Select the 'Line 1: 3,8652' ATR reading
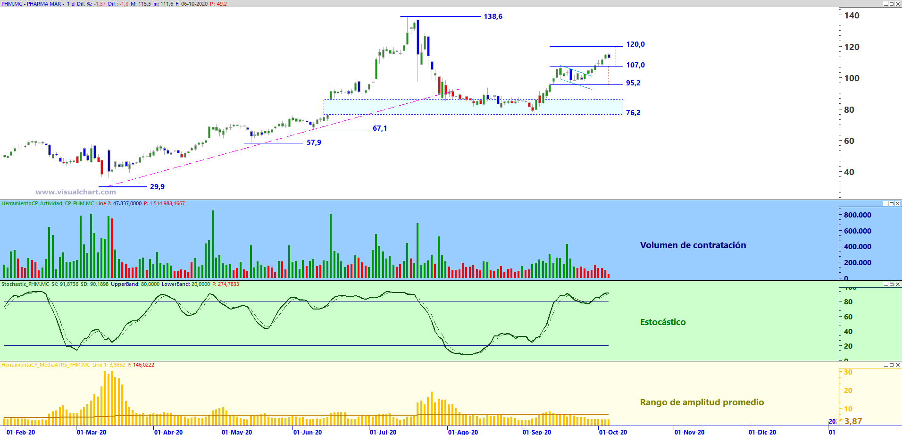Image resolution: width=902 pixels, height=435 pixels. pyautogui.click(x=109, y=365)
